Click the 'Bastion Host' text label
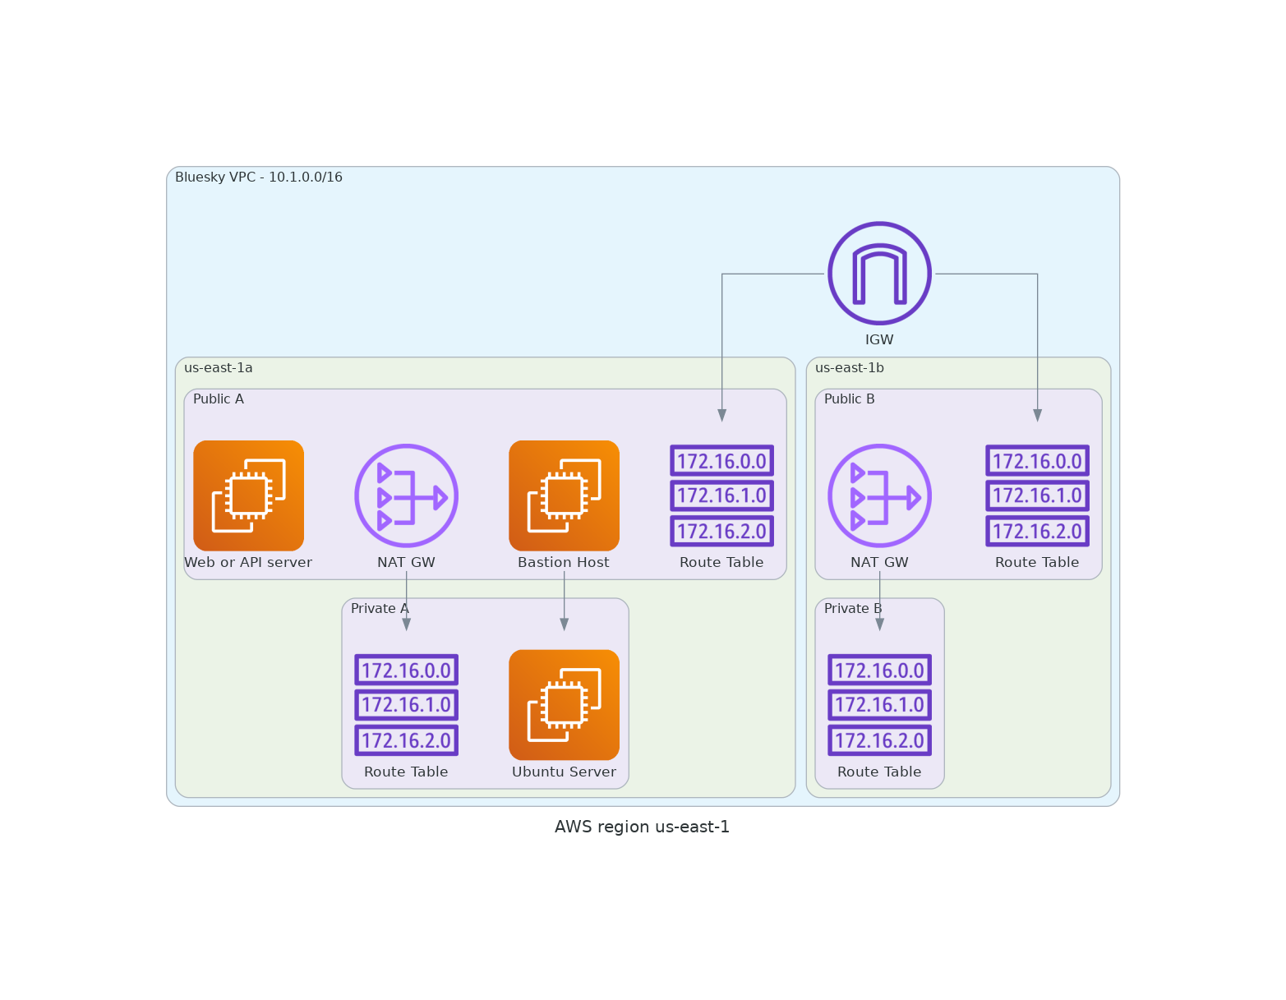Screen dimensions: 1286x1000 pos(564,563)
